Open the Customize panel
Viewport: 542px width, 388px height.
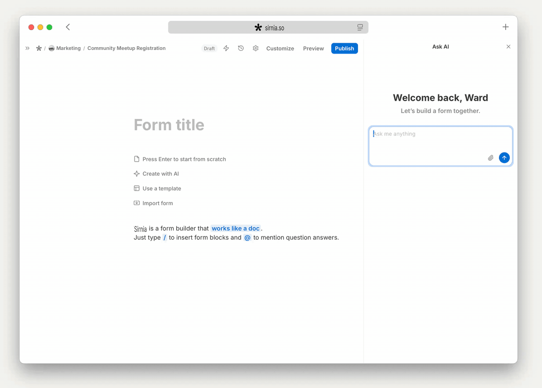click(280, 49)
